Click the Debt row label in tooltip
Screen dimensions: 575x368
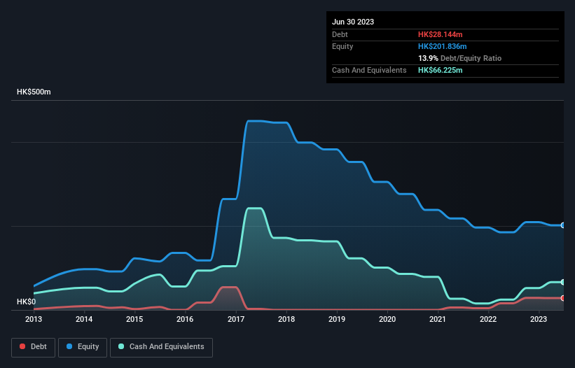click(340, 34)
